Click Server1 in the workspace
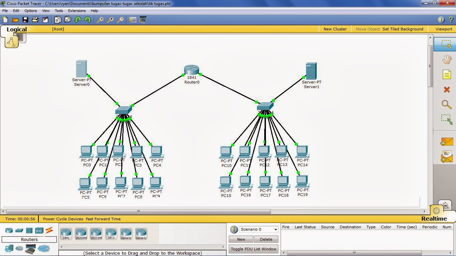The height and width of the screenshot is (256, 456). point(311,71)
